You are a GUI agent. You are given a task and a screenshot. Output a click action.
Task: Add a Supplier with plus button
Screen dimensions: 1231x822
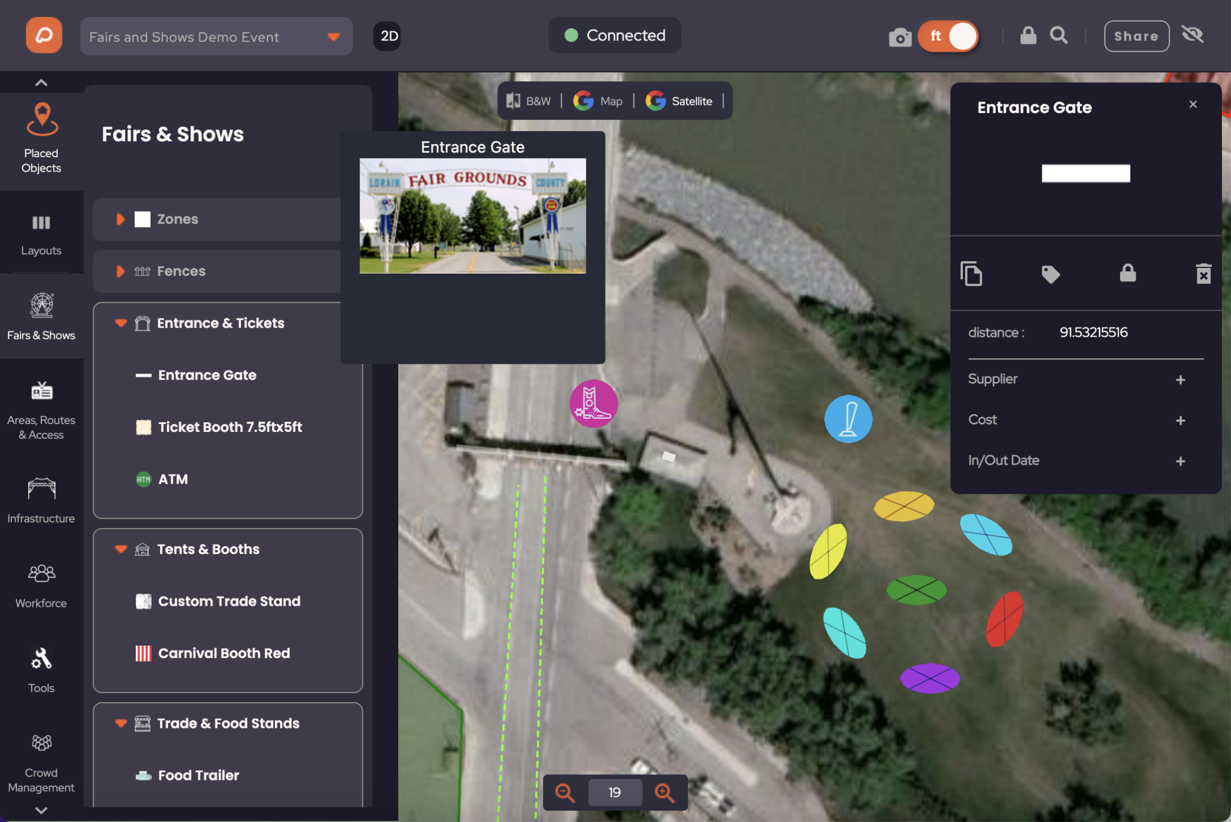1180,379
